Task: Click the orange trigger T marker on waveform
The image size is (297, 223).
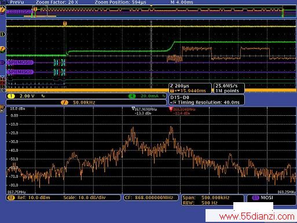Action: pos(65,24)
